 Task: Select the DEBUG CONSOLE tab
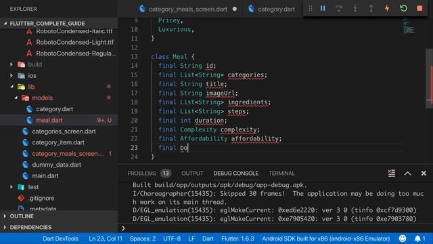(x=236, y=174)
